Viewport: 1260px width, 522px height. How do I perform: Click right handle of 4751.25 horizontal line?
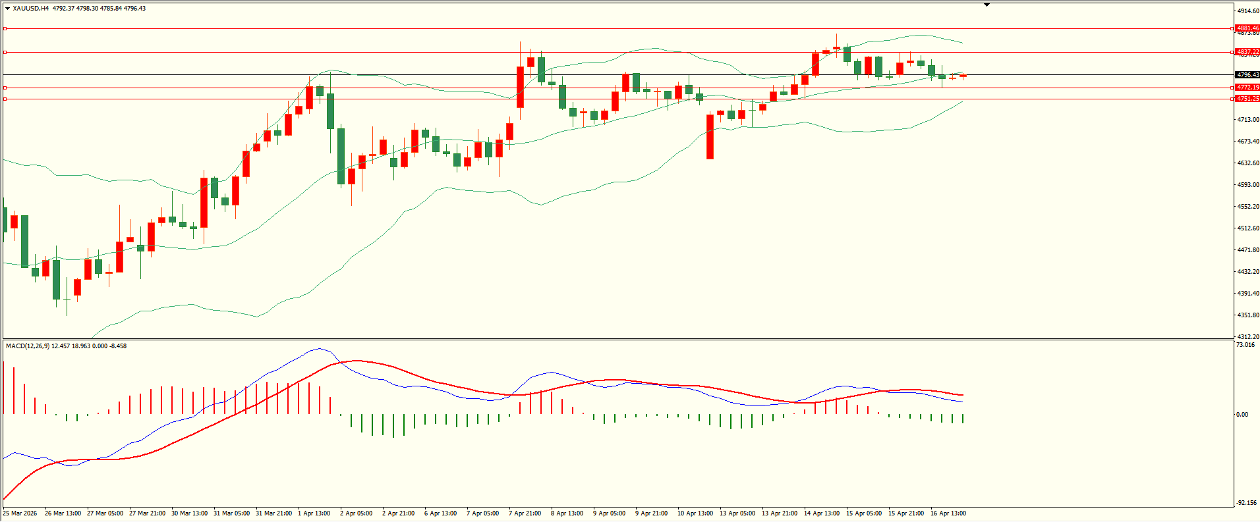[x=1232, y=99]
